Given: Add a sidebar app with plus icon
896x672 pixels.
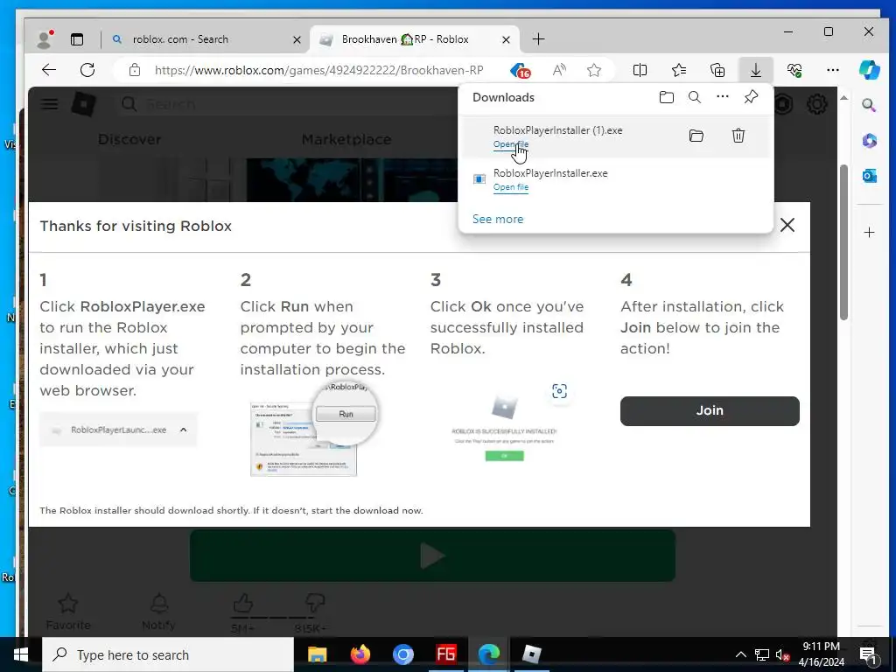Looking at the screenshot, I should [869, 232].
